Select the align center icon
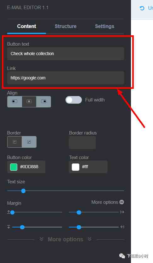This screenshot has height=263, width=153. (x=29, y=101)
